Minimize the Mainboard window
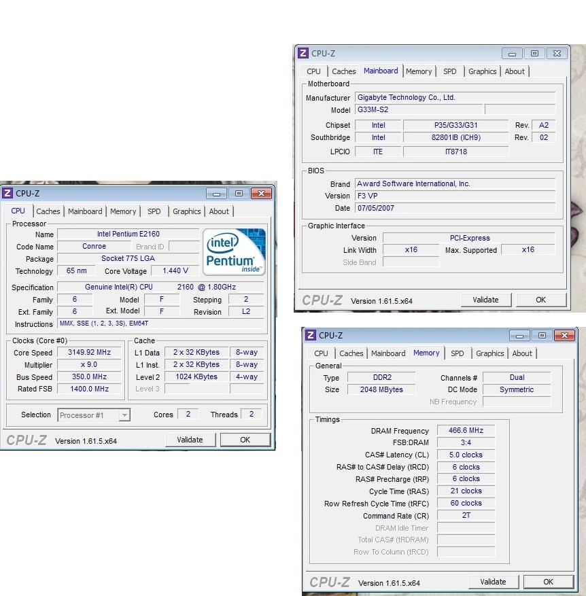The image size is (586, 596). pos(512,54)
